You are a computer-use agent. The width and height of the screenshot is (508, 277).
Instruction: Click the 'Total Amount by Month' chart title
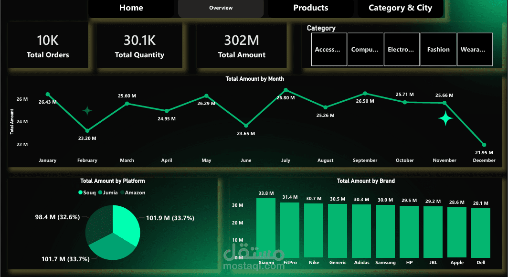click(x=254, y=79)
